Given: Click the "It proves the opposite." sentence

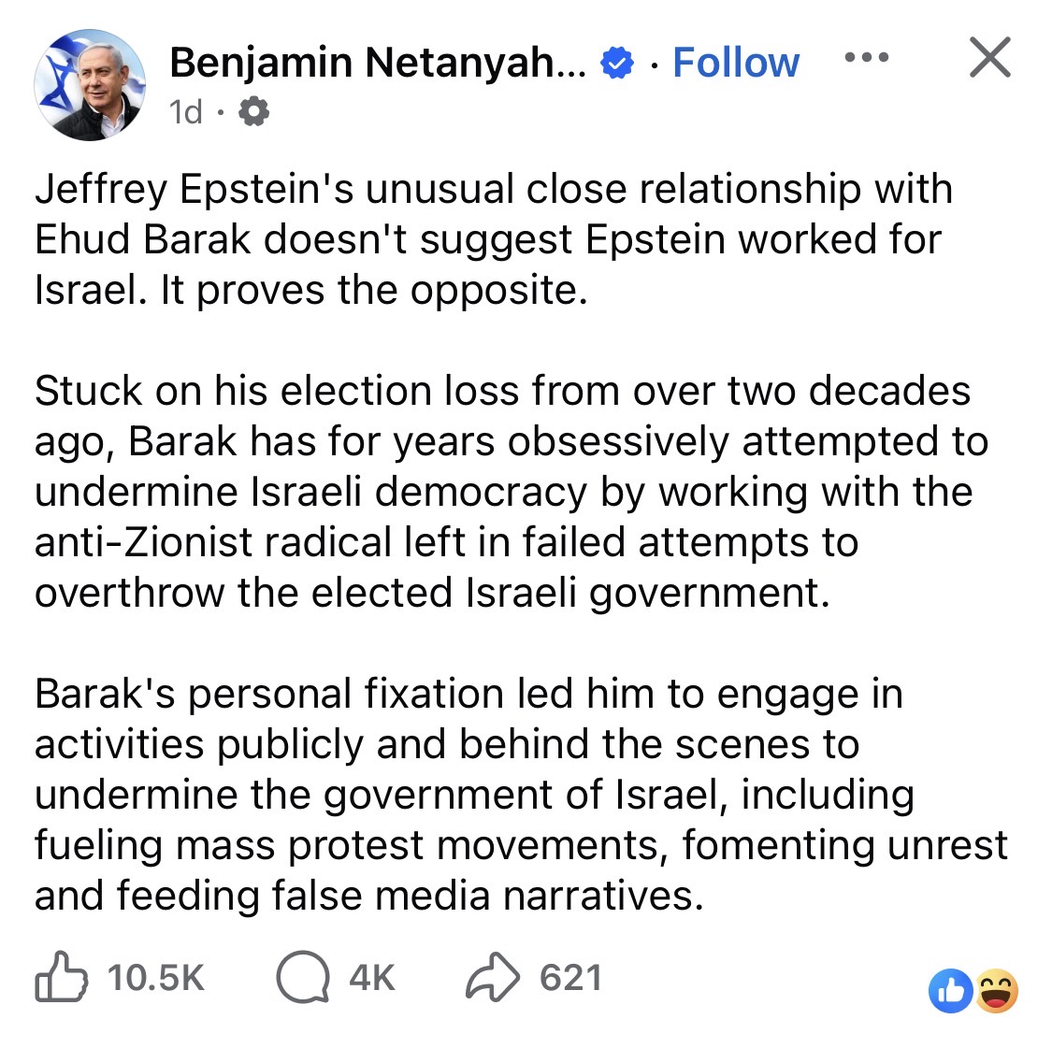Looking at the screenshot, I should click(374, 290).
